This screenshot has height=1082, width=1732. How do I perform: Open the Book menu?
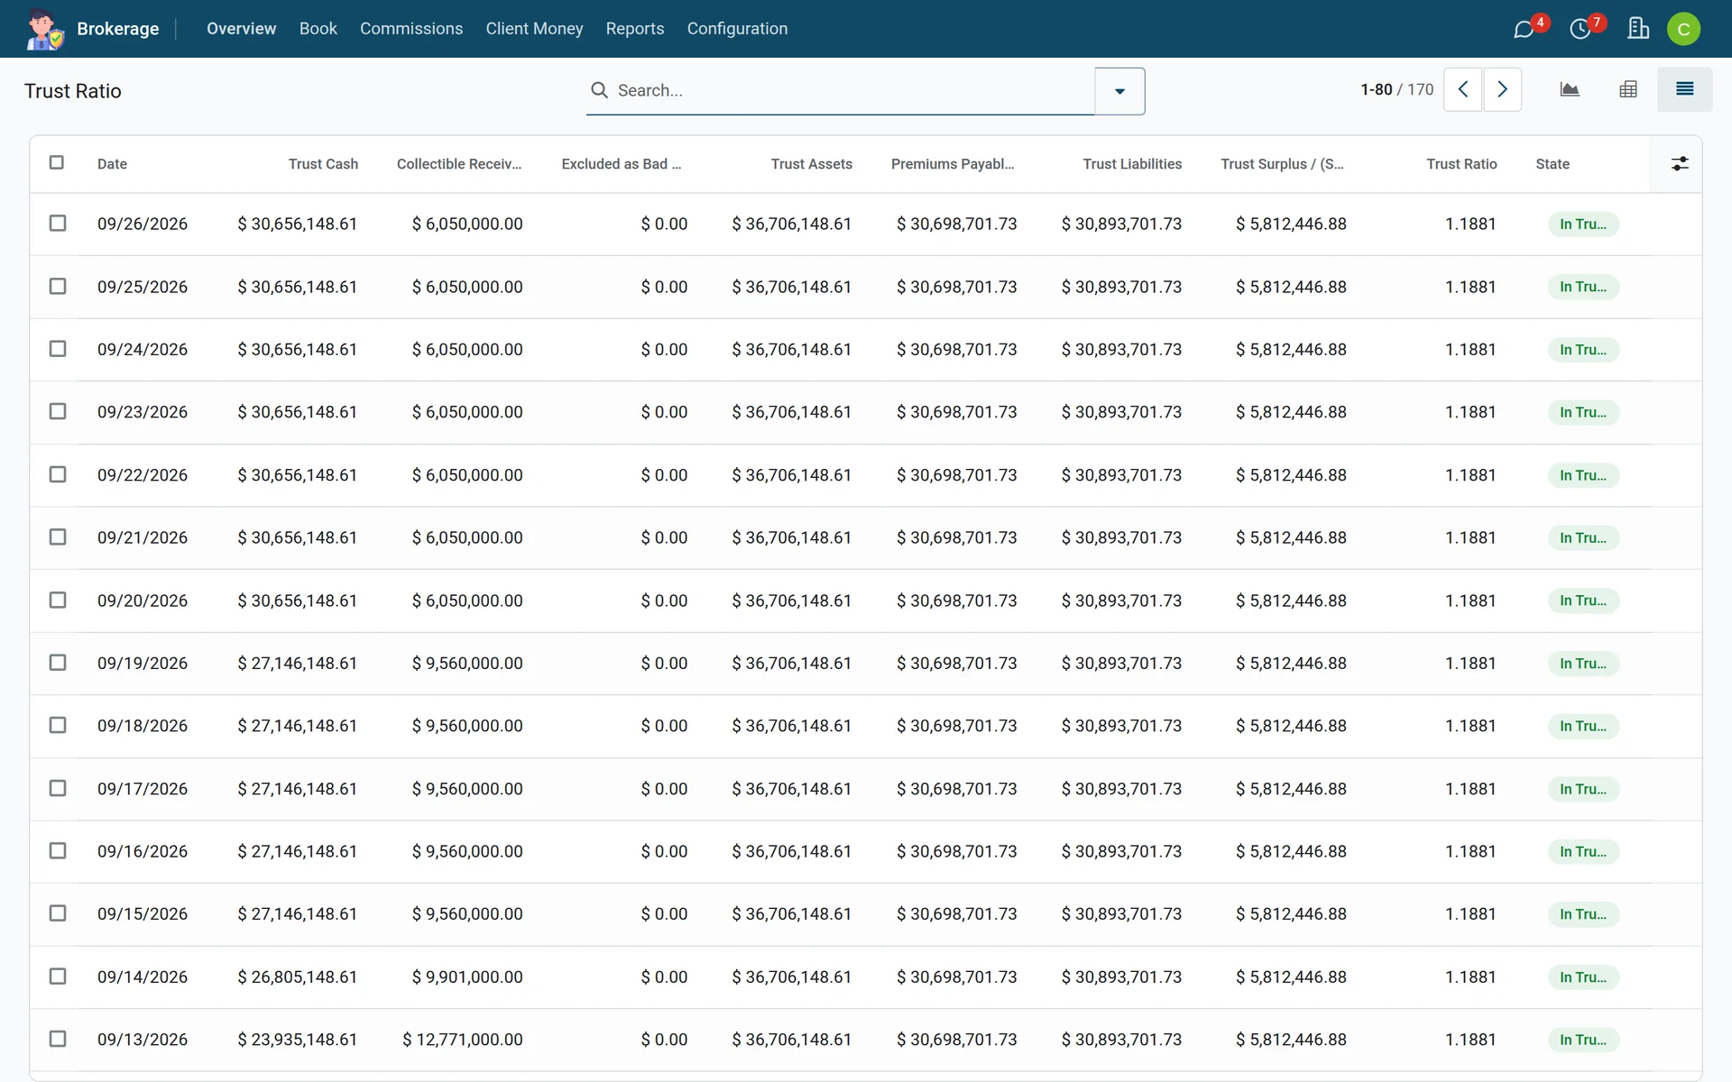click(x=318, y=29)
